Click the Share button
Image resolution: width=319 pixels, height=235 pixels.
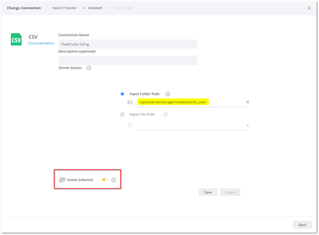tap(230, 192)
